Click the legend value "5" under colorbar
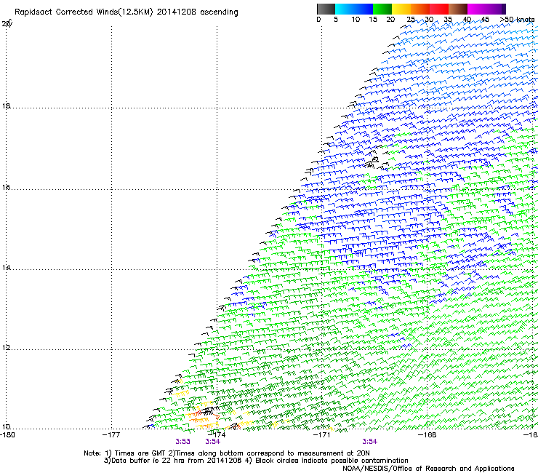This screenshot has height=473, width=538. [336, 20]
